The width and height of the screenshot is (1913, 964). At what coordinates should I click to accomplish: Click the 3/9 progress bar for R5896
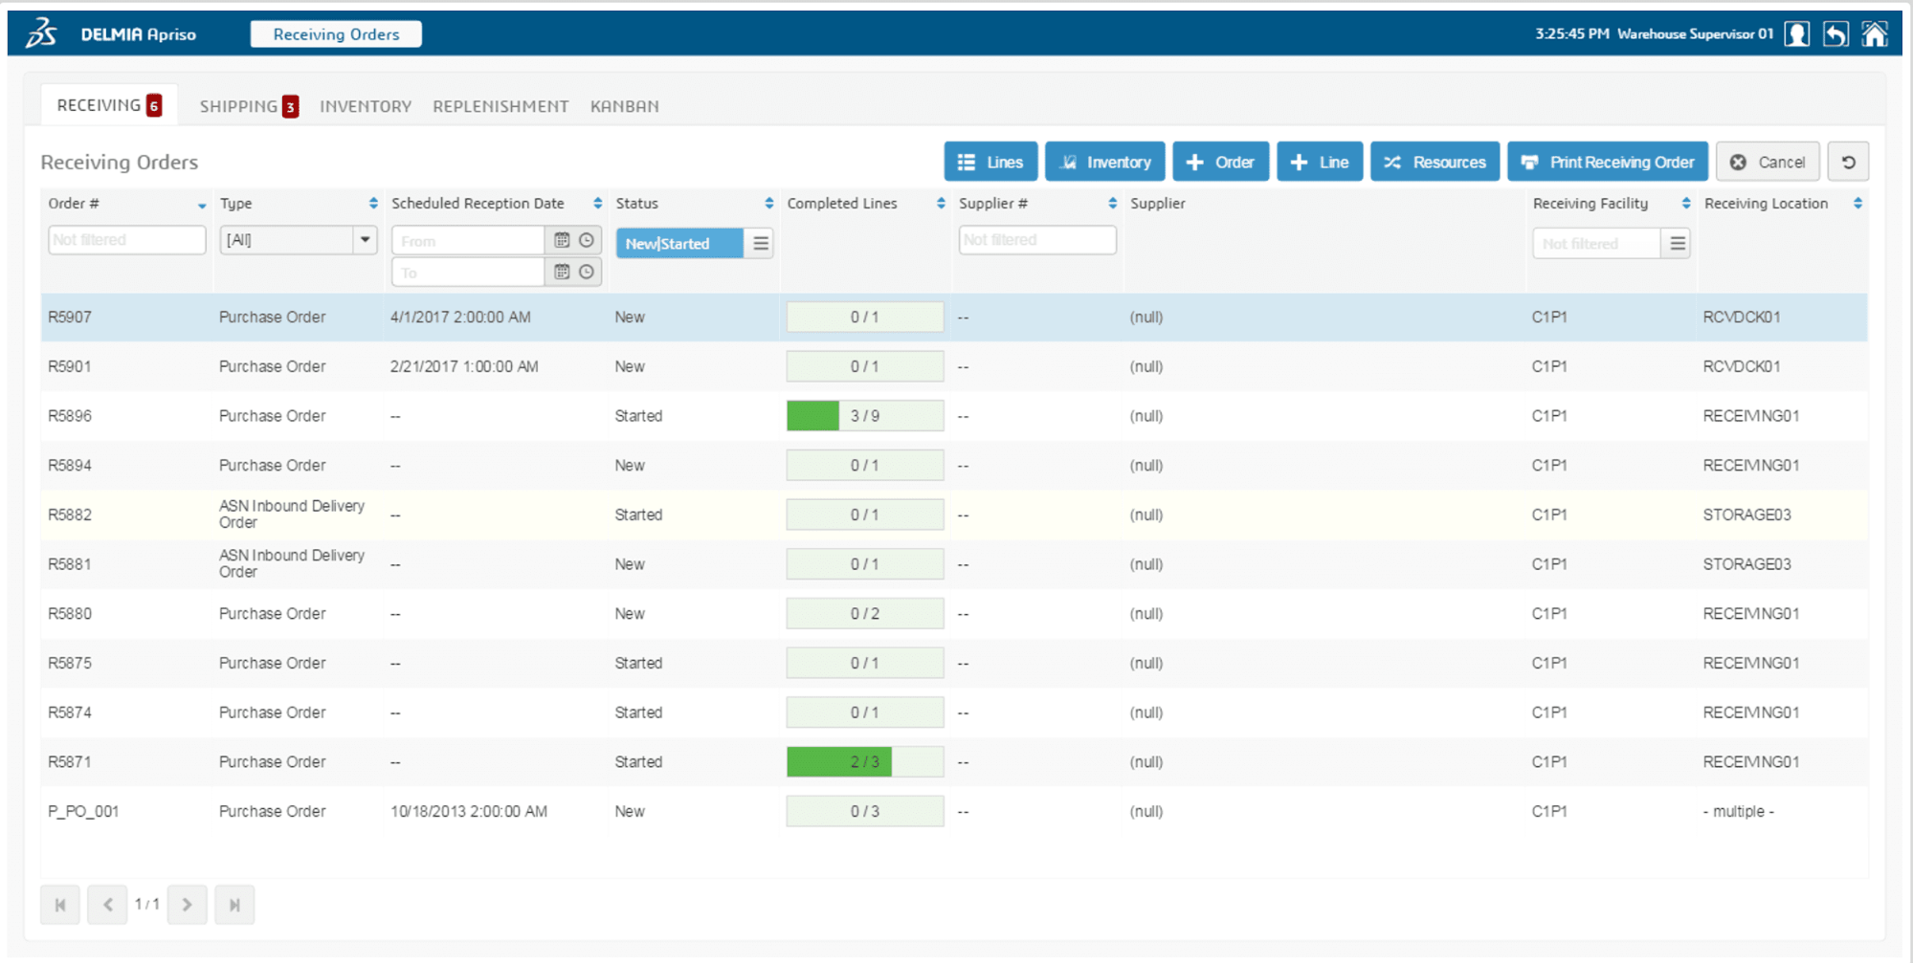865,416
